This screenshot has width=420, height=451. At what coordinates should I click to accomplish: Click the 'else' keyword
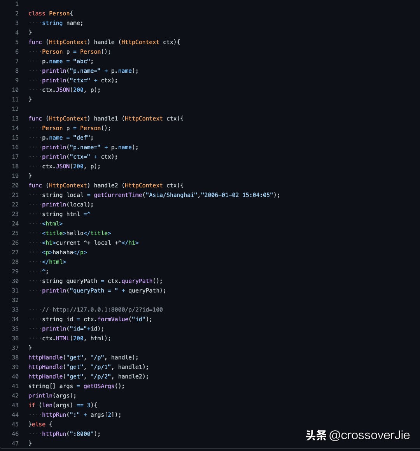click(39, 424)
